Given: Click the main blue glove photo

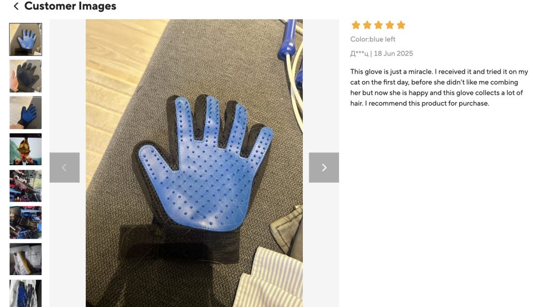Looking at the screenshot, I should [x=194, y=163].
